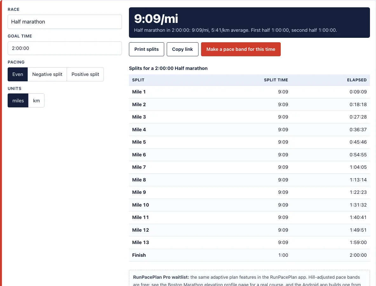Select the Mile 3 row label
Image resolution: width=376 pixels, height=286 pixels.
pos(139,117)
